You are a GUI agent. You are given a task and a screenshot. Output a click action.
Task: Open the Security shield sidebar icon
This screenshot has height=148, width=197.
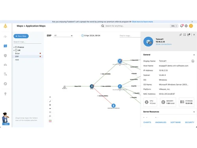click(6, 56)
